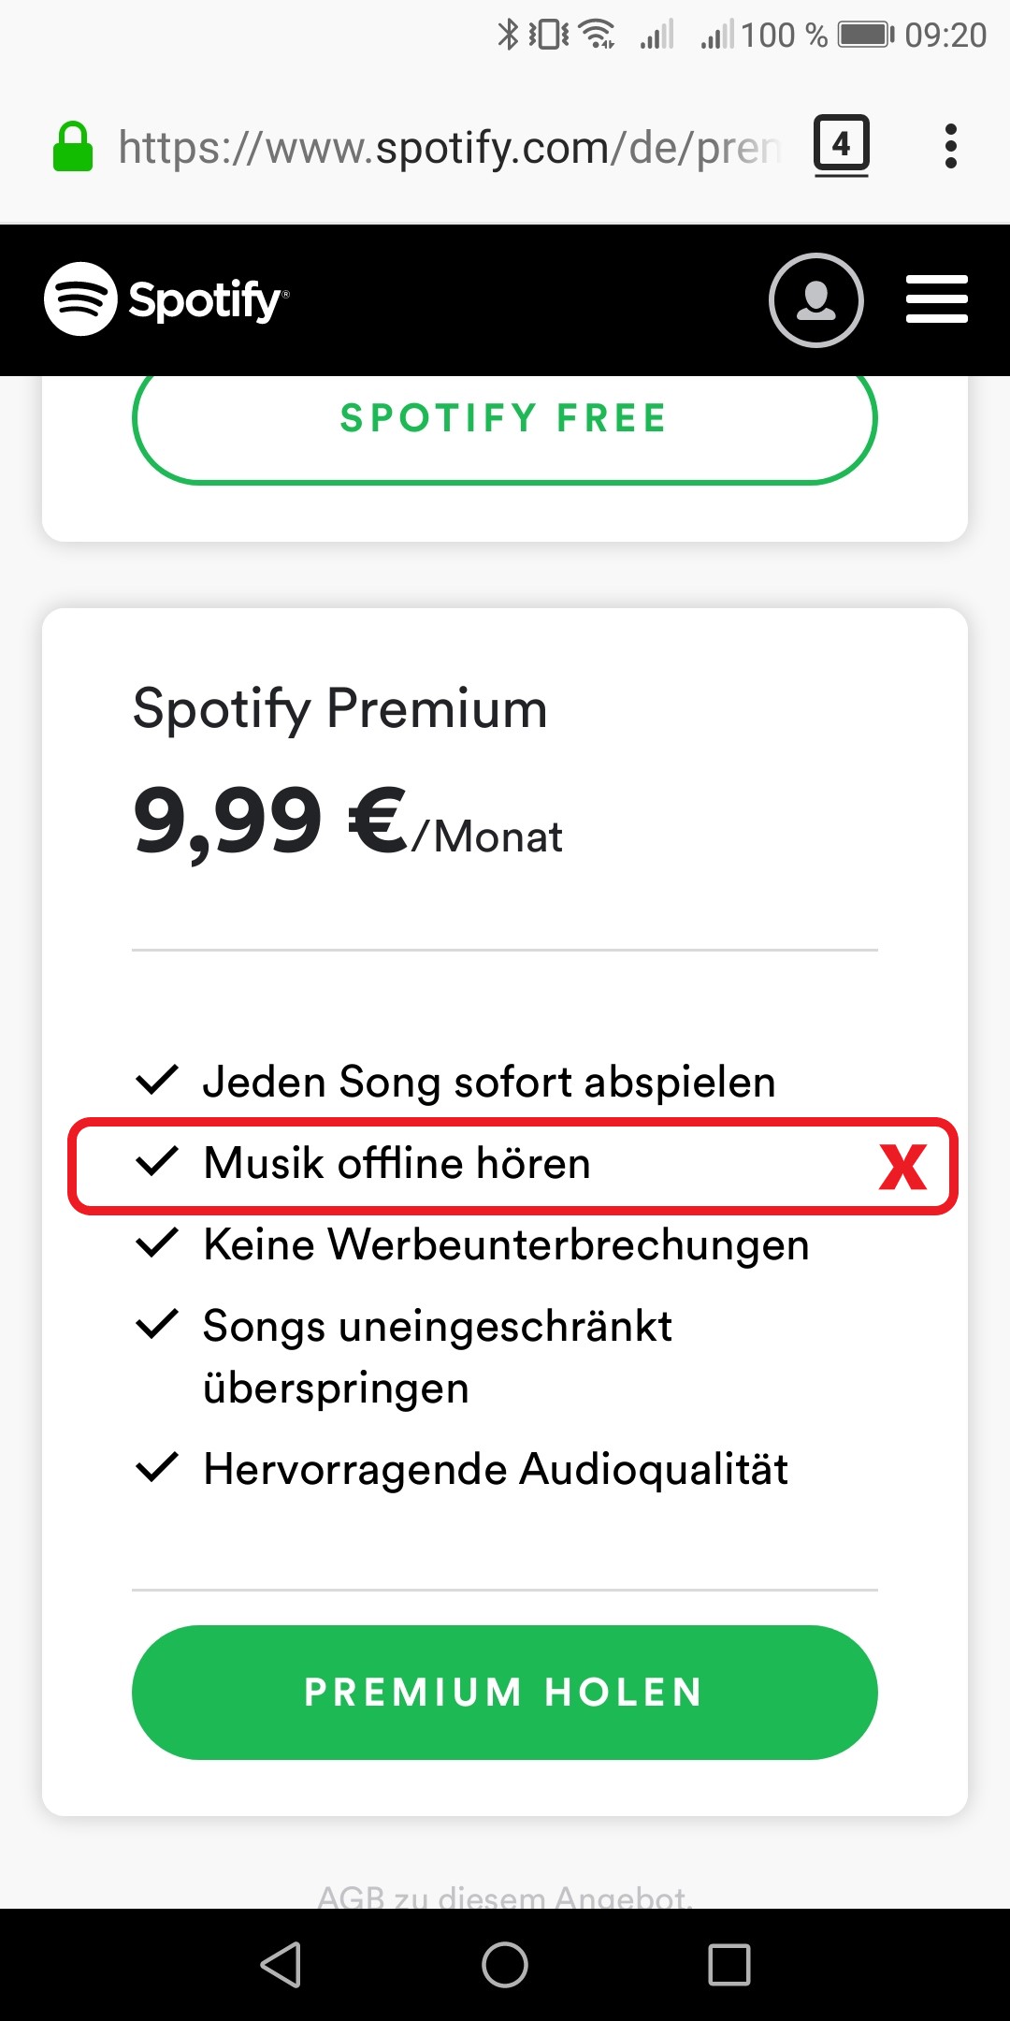Open the browser tab switcher showing 4
The image size is (1010, 2021).
pos(841,145)
